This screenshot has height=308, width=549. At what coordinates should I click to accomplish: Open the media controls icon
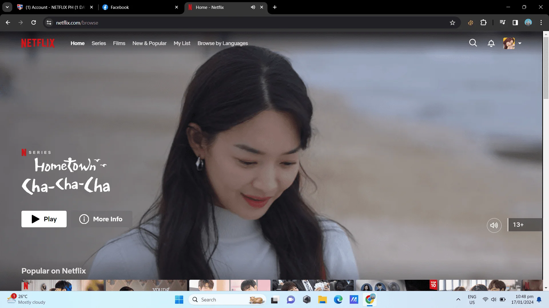(502, 23)
